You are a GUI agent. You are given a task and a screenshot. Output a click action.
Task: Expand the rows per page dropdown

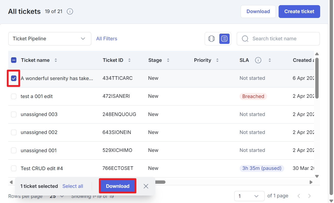[x=57, y=196]
